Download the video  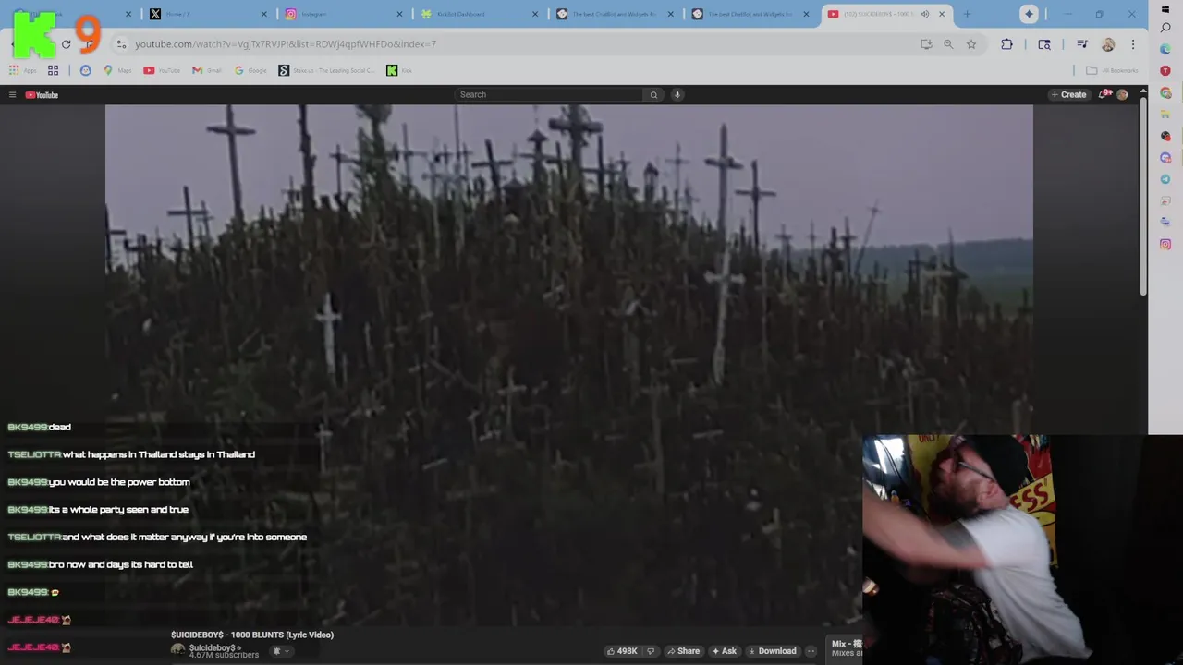tap(773, 651)
